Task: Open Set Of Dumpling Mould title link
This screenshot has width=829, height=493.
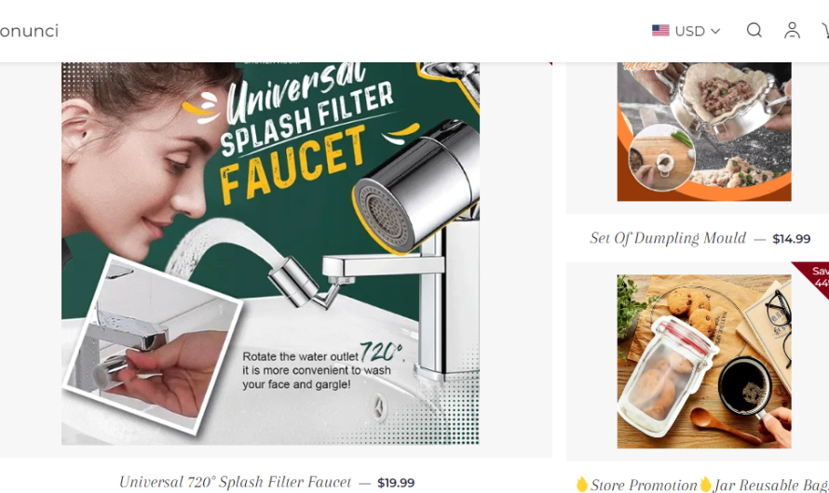Action: click(668, 238)
